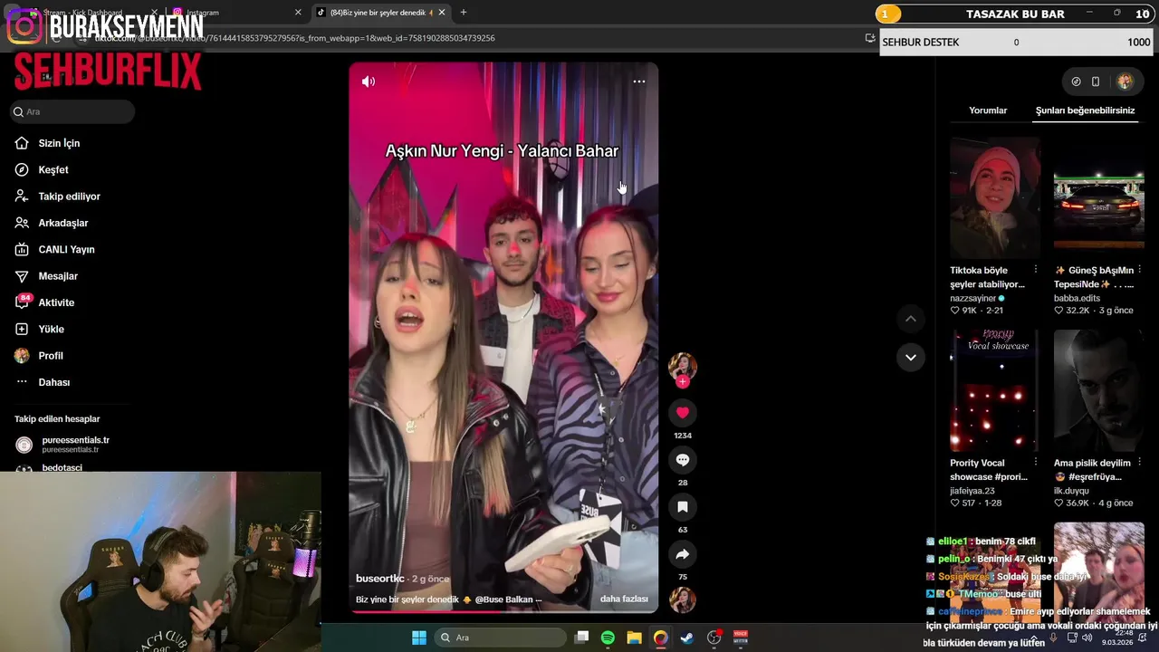This screenshot has width=1159, height=652.
Task: Open a new browser tab
Action: click(x=464, y=13)
